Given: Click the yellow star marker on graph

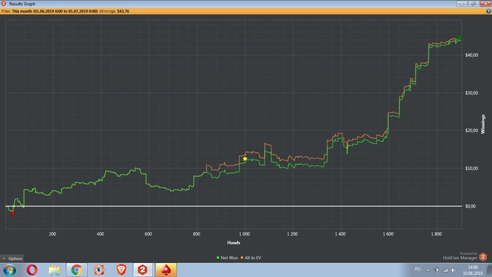Looking at the screenshot, I should [245, 159].
